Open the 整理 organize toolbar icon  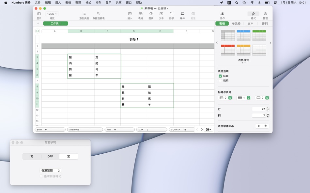click(265, 14)
